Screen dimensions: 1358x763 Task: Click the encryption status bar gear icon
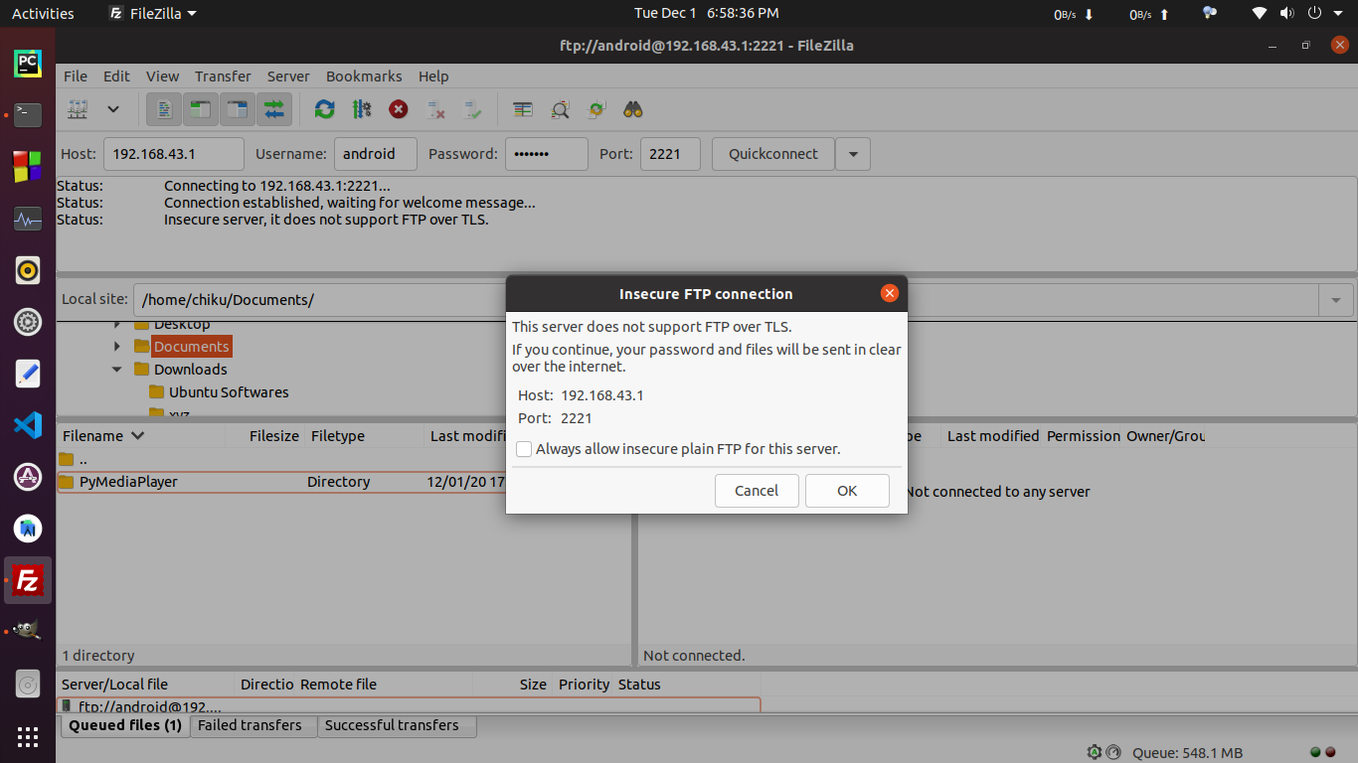(x=1095, y=752)
